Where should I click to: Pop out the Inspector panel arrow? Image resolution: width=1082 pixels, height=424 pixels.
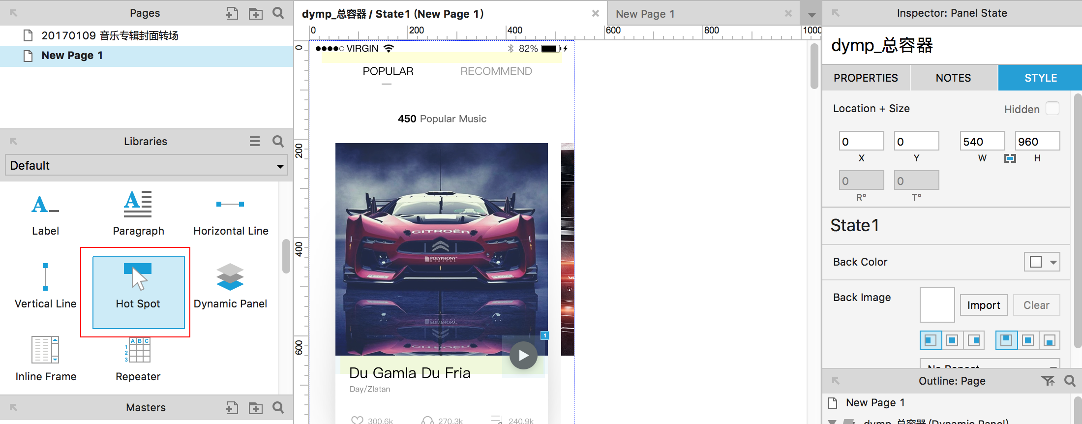point(836,13)
